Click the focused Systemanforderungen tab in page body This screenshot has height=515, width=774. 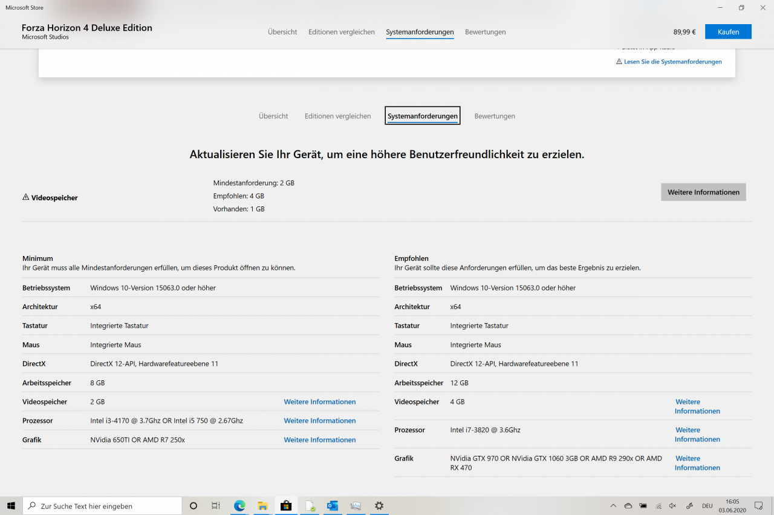point(423,116)
